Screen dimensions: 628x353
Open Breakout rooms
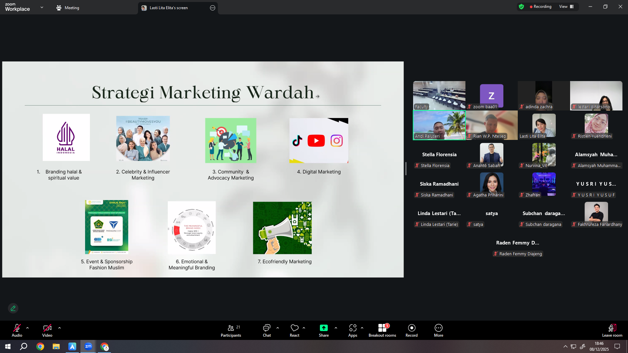click(382, 330)
